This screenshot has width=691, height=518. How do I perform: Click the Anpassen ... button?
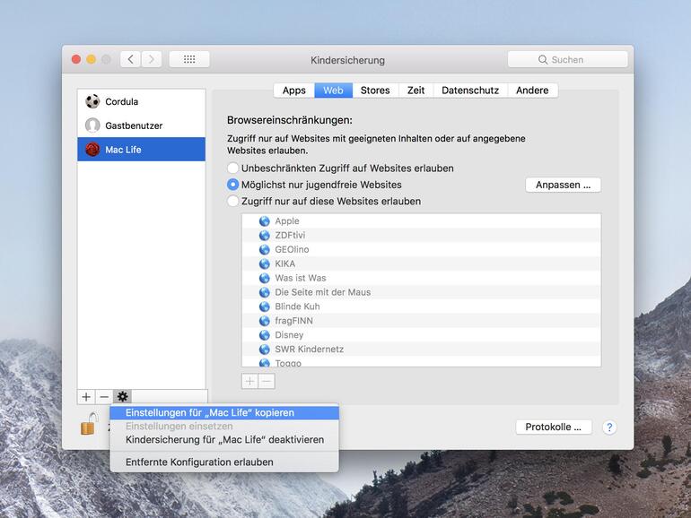click(563, 185)
